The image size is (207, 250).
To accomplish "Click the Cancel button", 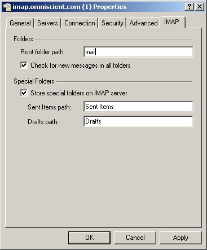I will click(x=135, y=238).
